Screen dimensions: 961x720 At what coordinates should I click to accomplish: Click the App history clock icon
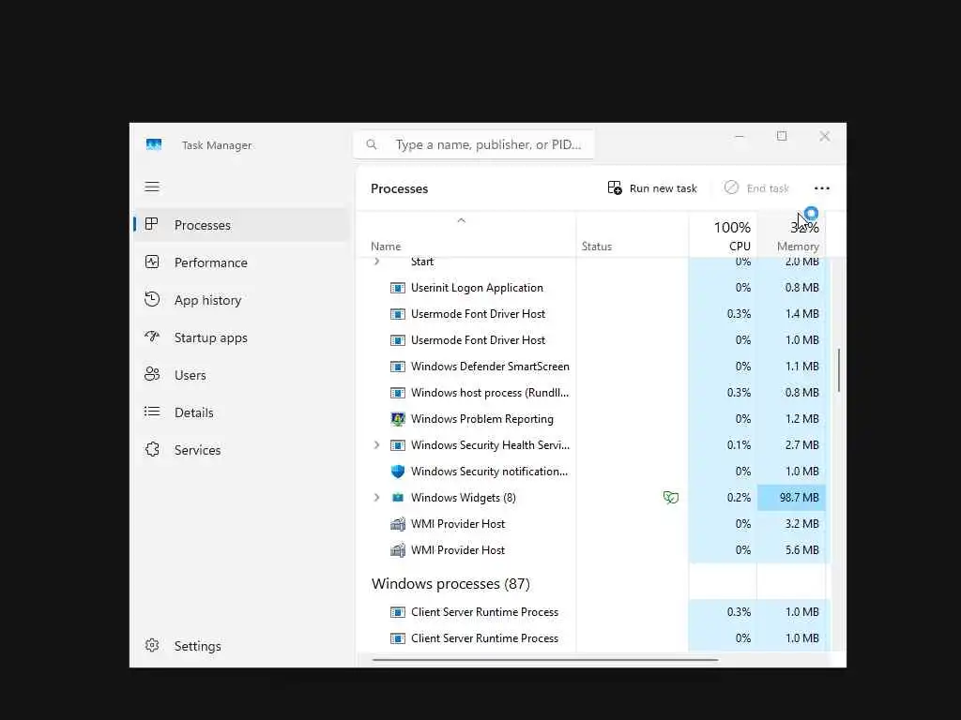152,299
